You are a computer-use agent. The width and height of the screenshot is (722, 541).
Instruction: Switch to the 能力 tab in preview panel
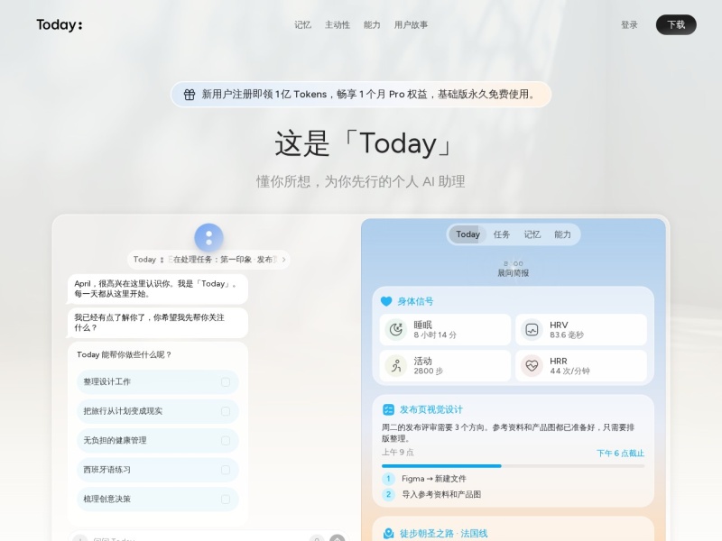click(562, 234)
